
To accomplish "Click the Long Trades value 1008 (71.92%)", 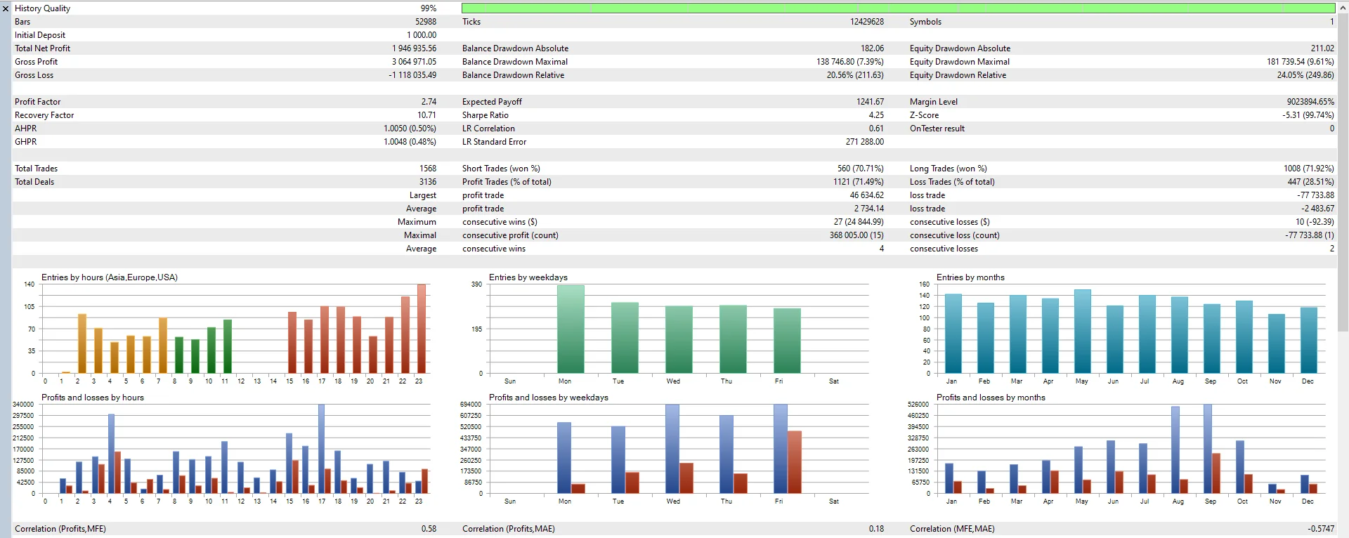I will point(1308,169).
